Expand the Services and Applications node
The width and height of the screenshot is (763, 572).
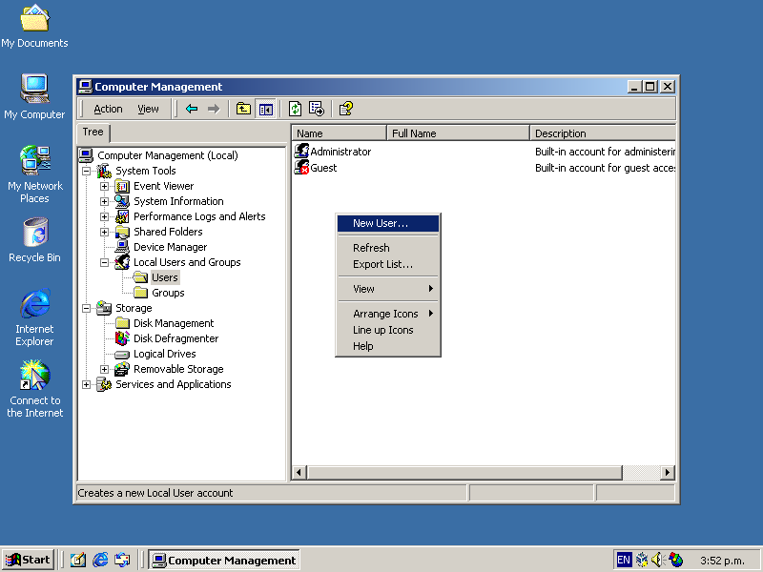[87, 384]
